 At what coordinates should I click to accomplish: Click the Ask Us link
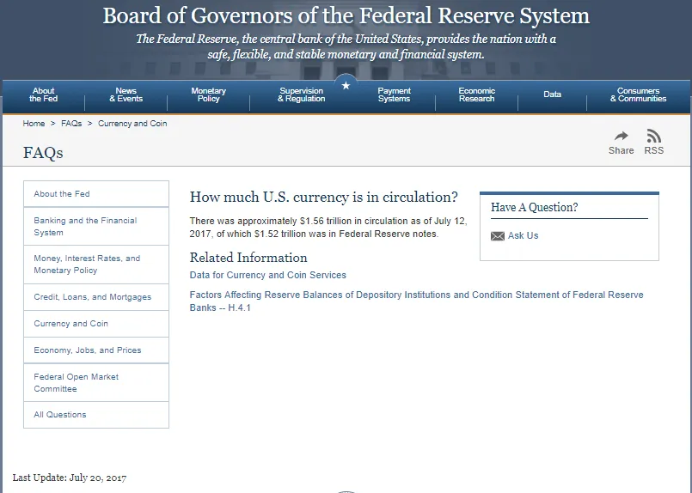click(x=523, y=235)
